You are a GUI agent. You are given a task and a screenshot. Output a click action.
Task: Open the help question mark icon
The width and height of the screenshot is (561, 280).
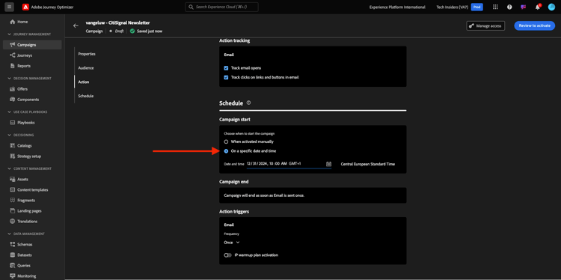(x=509, y=7)
